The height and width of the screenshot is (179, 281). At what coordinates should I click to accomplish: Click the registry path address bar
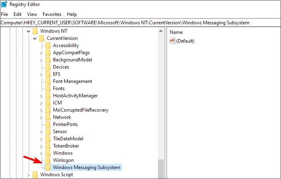140,23
